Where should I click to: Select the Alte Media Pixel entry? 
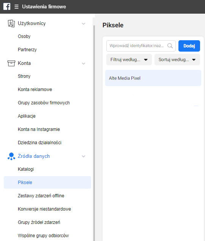coord(153,78)
